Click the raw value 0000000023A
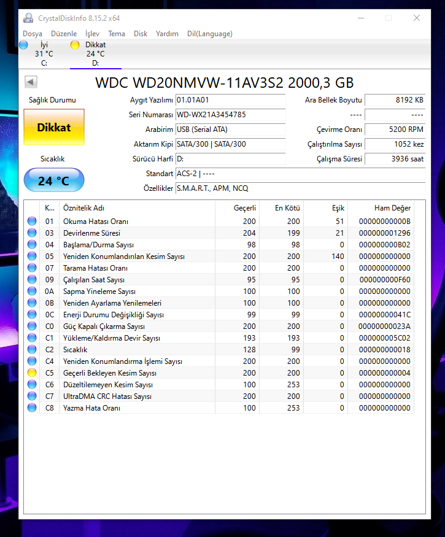445x537 pixels. (x=384, y=326)
